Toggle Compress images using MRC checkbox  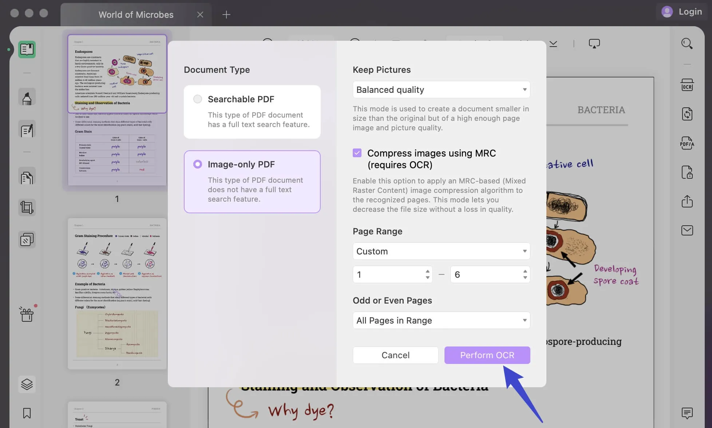[x=357, y=154]
